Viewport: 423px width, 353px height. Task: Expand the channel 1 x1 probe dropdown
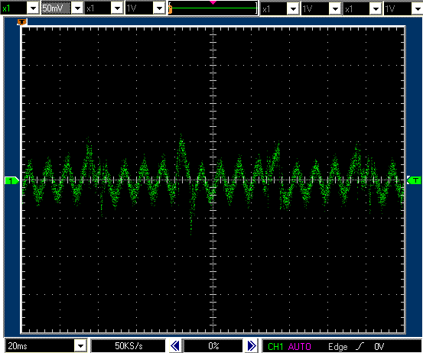pyautogui.click(x=33, y=8)
